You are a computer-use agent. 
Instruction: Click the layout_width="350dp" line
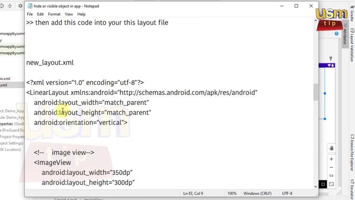(87, 173)
